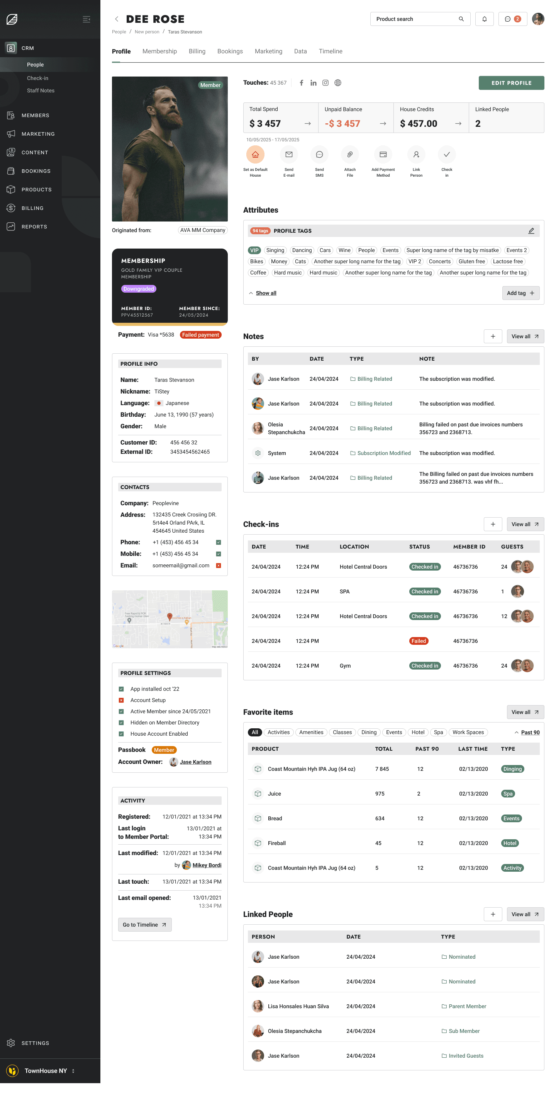Image resolution: width=556 pixels, height=1111 pixels.
Task: Switch to the Membership tab
Action: click(x=159, y=51)
